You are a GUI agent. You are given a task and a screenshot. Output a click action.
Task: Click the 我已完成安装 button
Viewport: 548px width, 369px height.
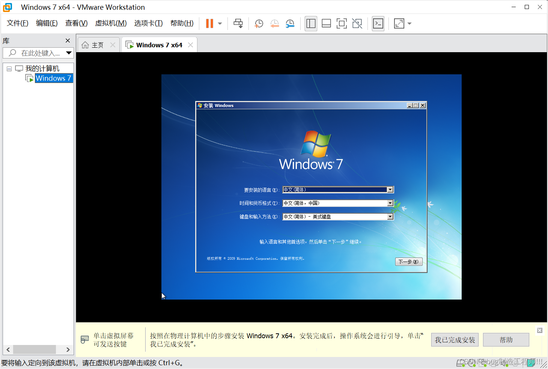tap(455, 340)
